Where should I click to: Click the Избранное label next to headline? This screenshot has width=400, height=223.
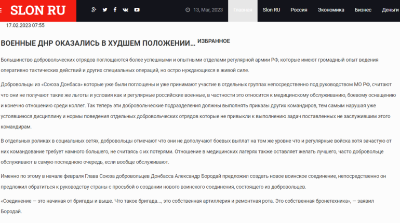pos(214,41)
